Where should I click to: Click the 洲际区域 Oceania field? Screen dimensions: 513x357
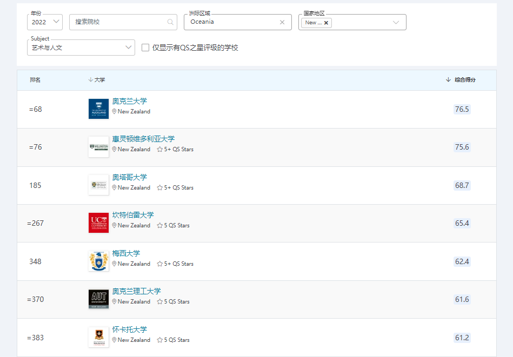(237, 22)
